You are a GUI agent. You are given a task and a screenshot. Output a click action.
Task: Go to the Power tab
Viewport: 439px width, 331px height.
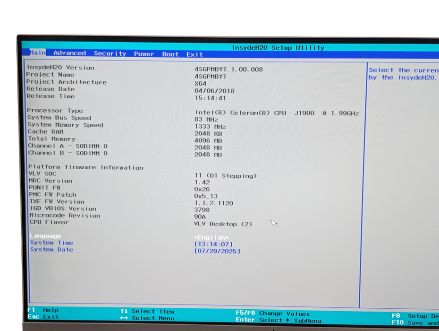click(144, 54)
